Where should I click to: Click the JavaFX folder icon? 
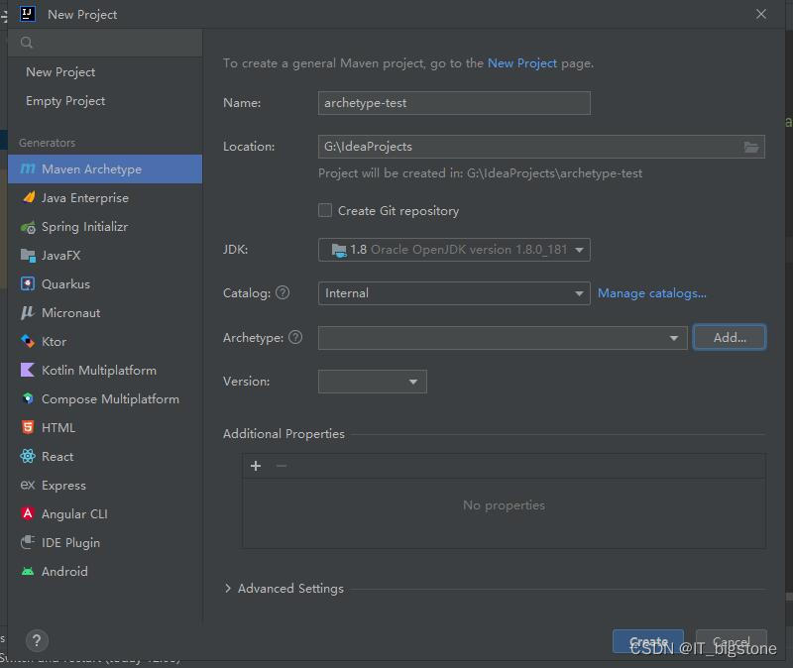pyautogui.click(x=28, y=256)
